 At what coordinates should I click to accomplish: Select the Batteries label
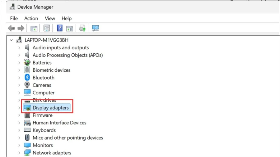[42, 63]
